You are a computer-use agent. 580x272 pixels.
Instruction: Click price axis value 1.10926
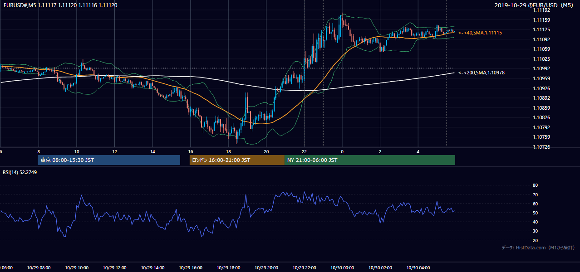tap(541, 88)
